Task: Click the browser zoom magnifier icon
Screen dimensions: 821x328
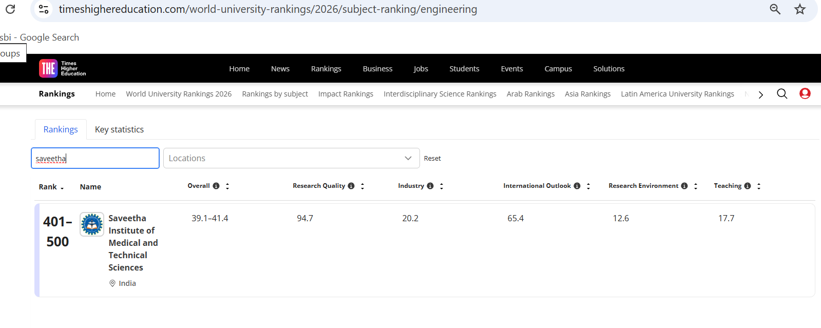Action: tap(775, 9)
